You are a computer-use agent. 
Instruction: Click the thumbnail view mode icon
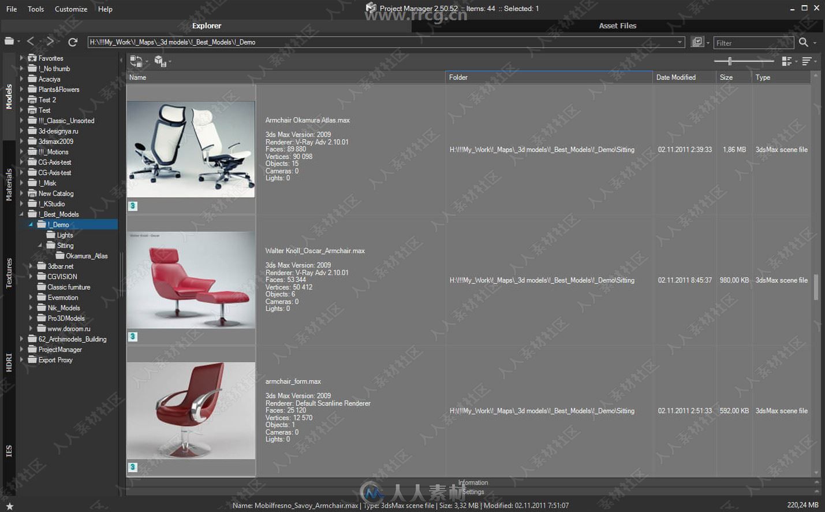point(786,61)
